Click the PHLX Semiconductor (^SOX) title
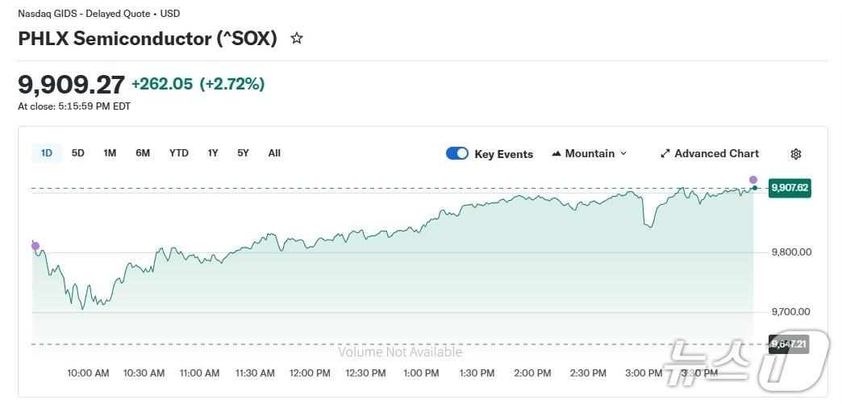The width and height of the screenshot is (842, 404). [148, 39]
